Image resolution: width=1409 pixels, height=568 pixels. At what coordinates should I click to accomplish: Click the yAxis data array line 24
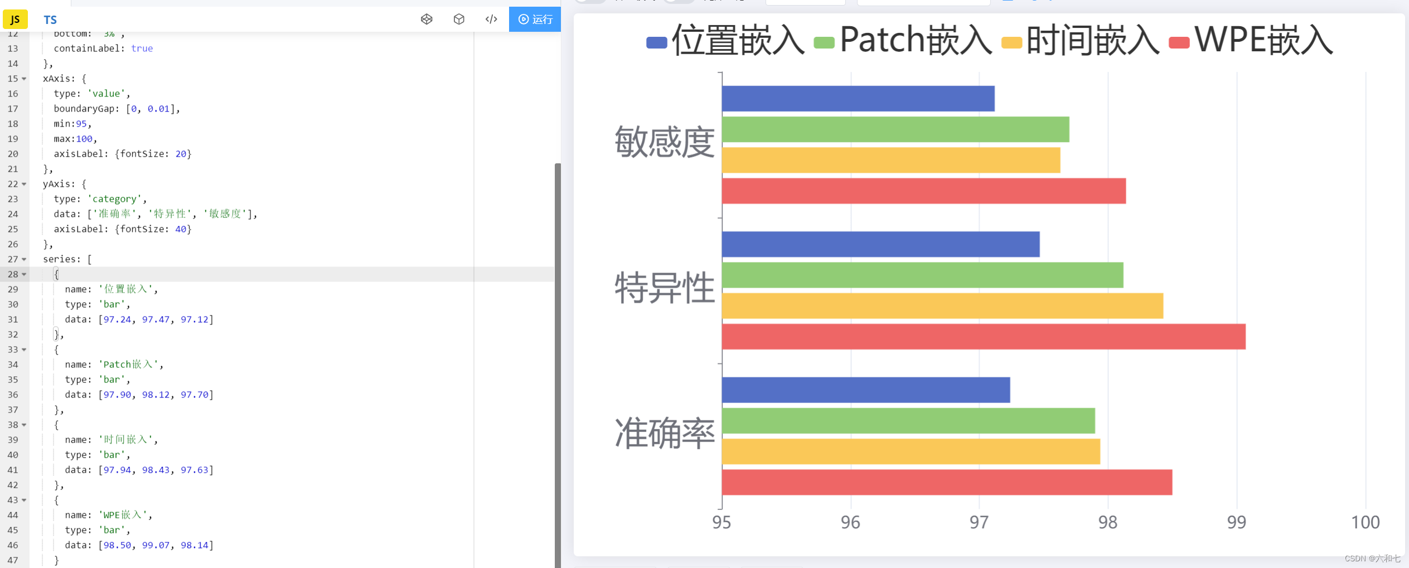[156, 214]
